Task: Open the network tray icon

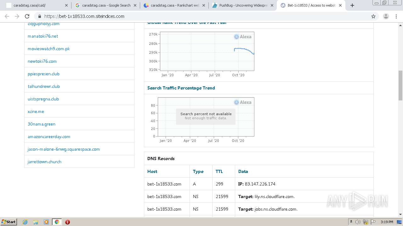Action: point(366,222)
